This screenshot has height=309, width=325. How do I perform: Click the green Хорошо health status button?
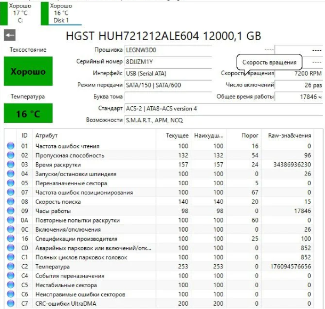tap(28, 71)
